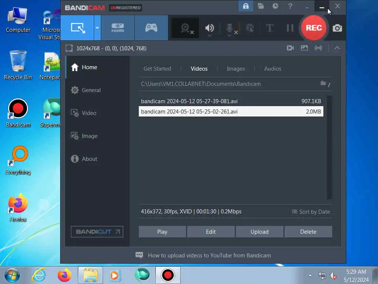Image resolution: width=378 pixels, height=284 pixels.
Task: Expand the speaker settings arrow below speaker
Action: point(210,35)
